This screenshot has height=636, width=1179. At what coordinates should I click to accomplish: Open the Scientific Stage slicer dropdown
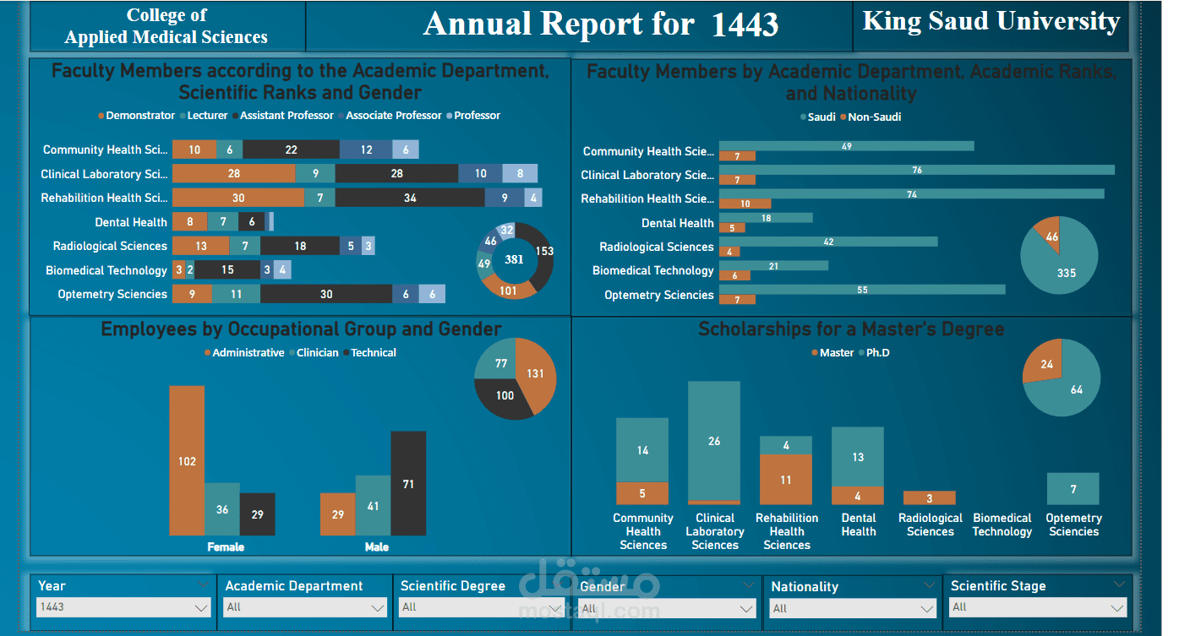(x=1039, y=607)
